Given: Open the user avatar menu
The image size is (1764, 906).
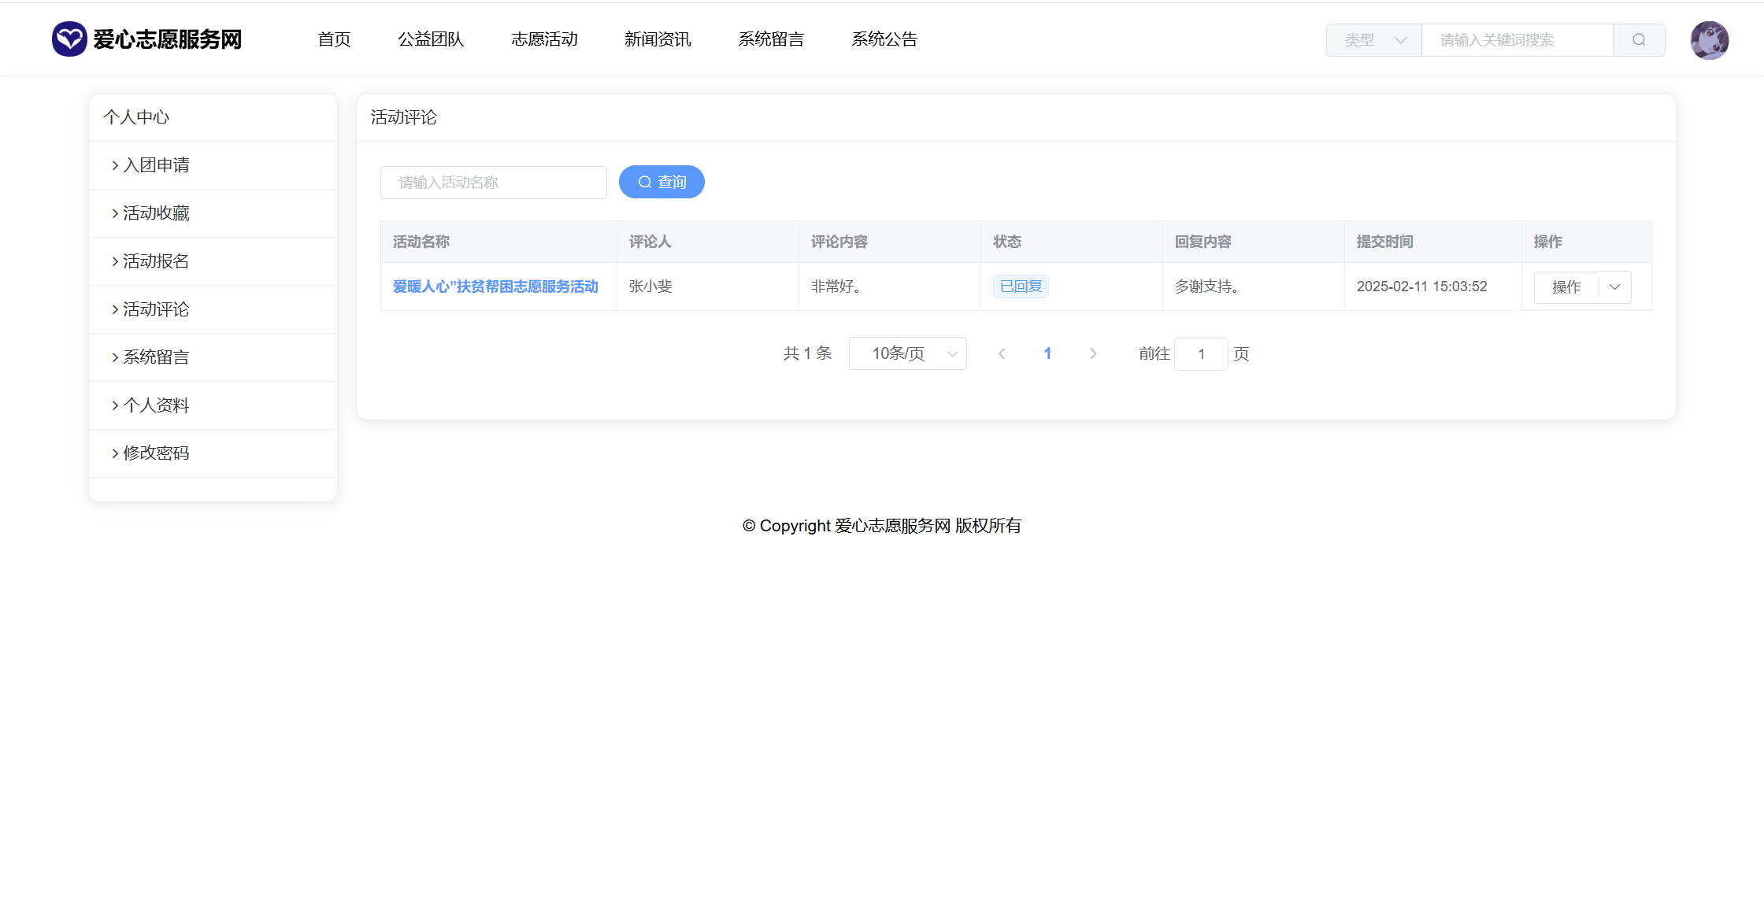Looking at the screenshot, I should [x=1709, y=40].
